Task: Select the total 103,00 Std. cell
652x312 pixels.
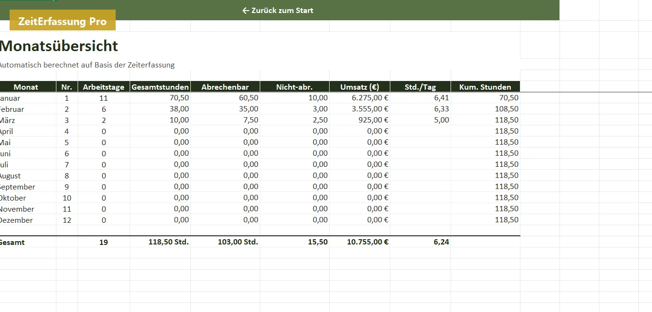Action: click(x=225, y=242)
